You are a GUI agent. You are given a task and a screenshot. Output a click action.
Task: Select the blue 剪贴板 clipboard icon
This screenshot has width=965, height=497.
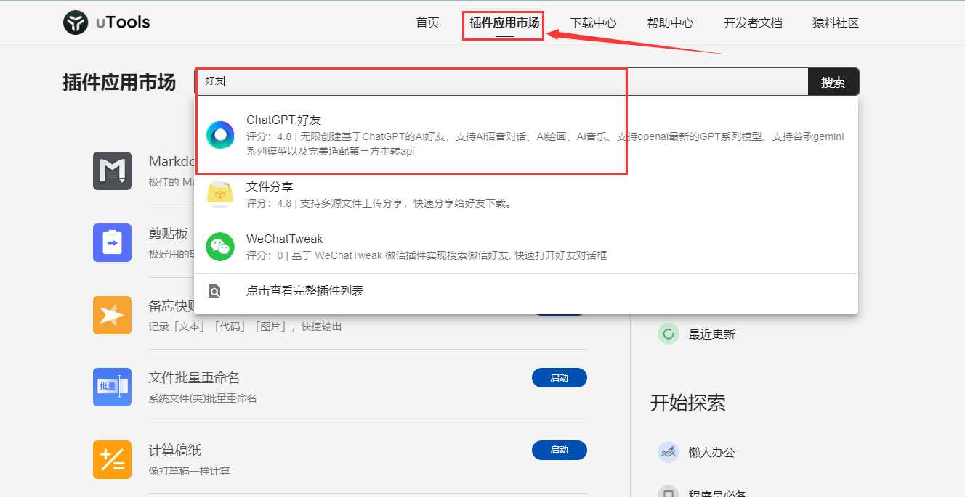coord(112,242)
